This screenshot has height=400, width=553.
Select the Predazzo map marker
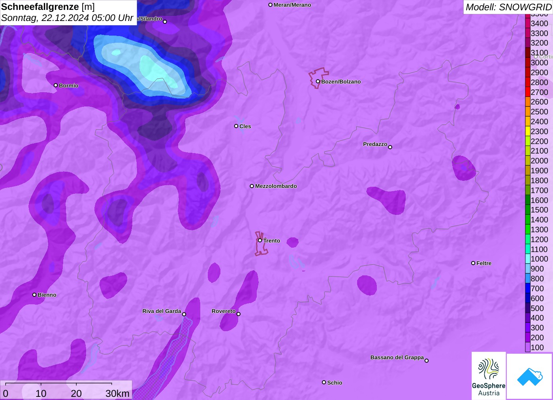point(390,147)
